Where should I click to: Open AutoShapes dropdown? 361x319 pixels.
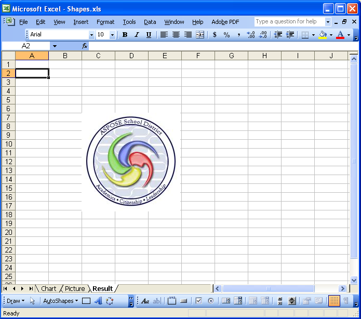pos(61,301)
